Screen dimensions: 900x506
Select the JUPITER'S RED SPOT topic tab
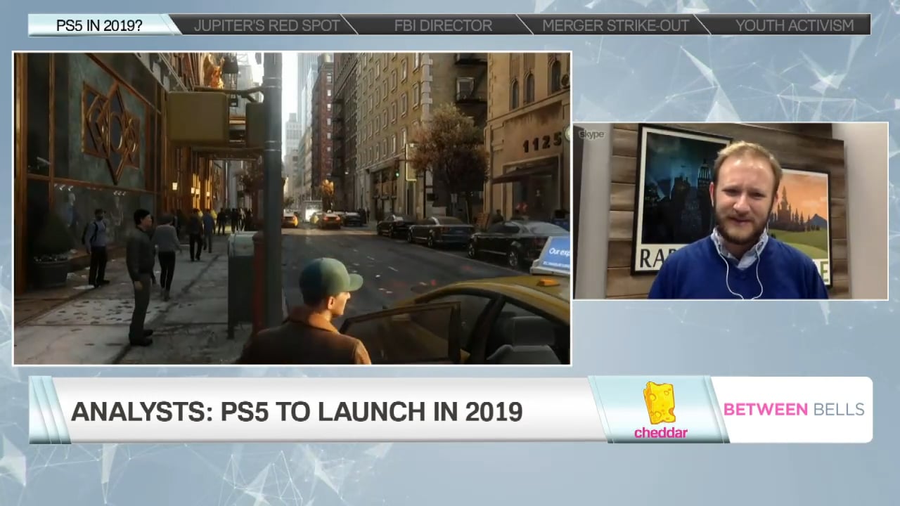[x=266, y=25]
